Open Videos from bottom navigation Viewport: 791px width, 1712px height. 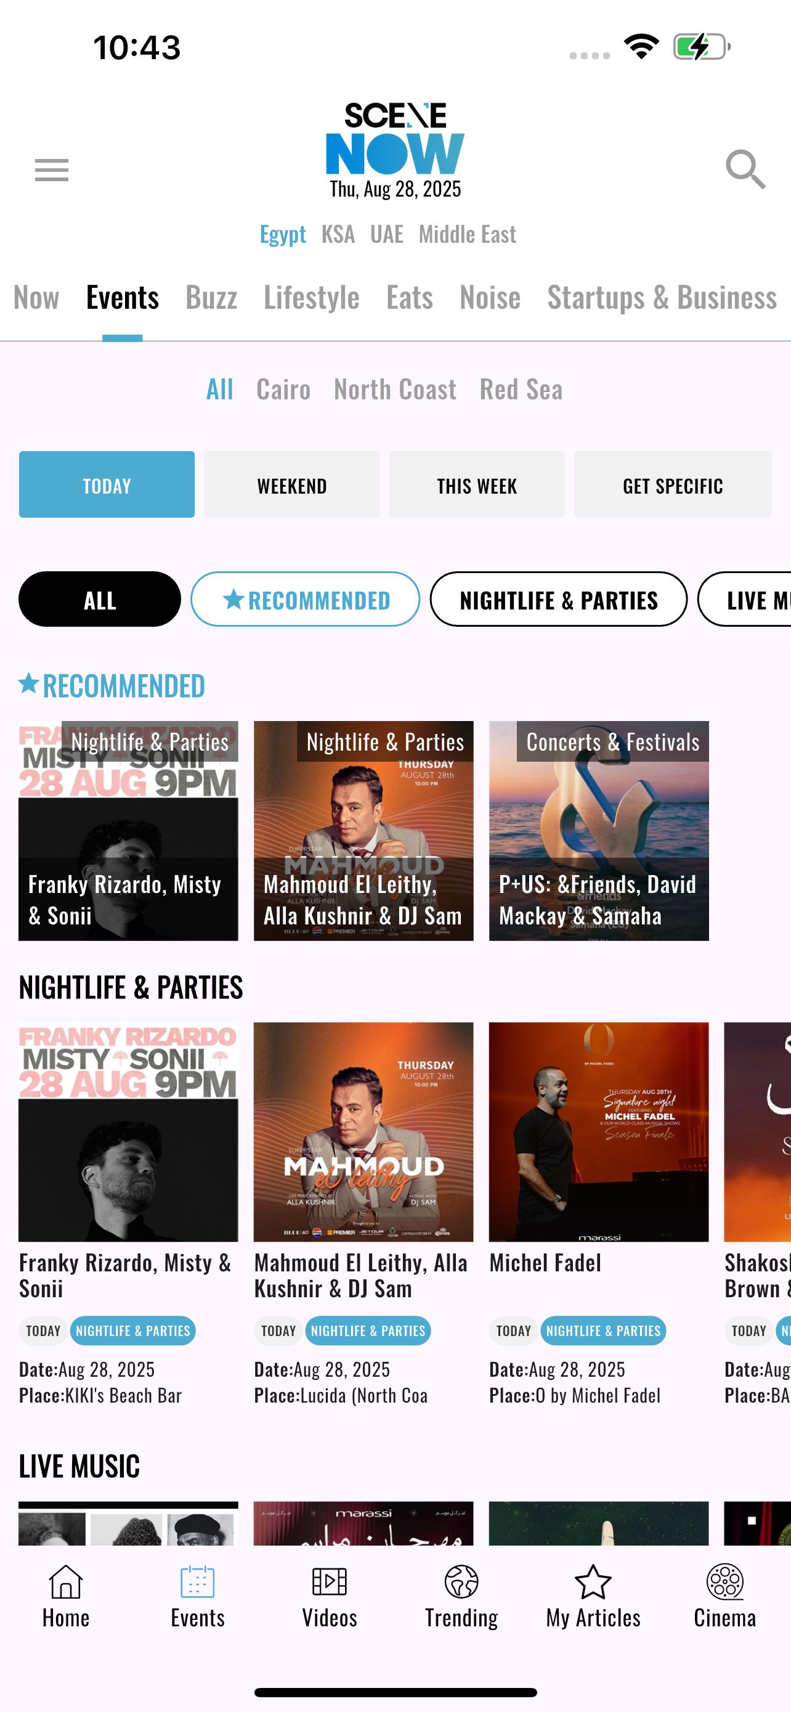pos(330,1596)
